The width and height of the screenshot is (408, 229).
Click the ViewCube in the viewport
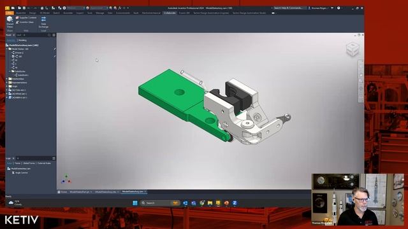tap(353, 49)
